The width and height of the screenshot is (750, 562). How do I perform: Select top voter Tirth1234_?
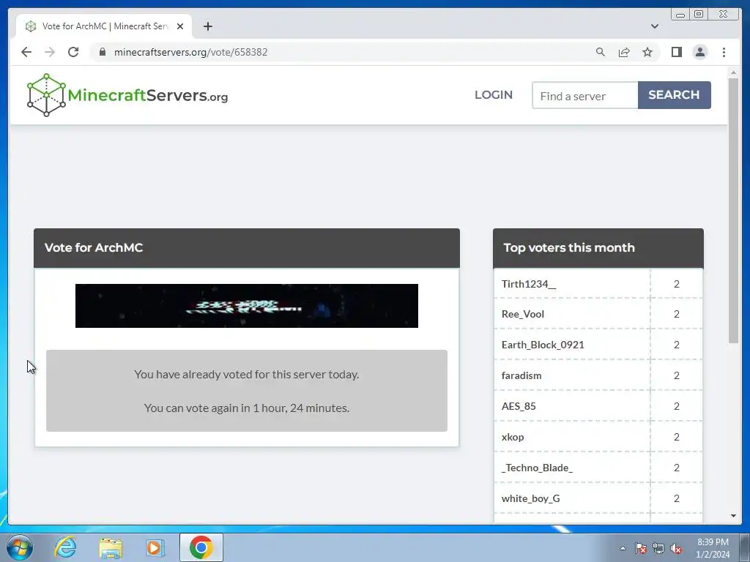[x=529, y=284]
